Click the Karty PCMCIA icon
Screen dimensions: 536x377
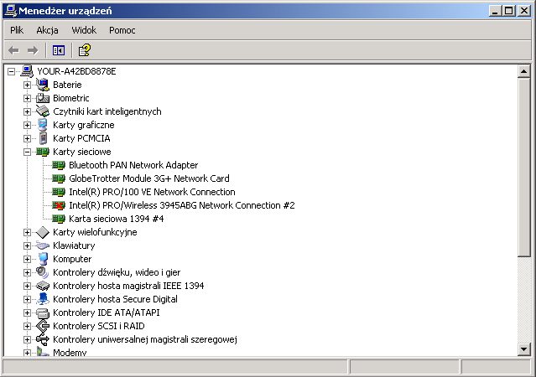point(43,138)
